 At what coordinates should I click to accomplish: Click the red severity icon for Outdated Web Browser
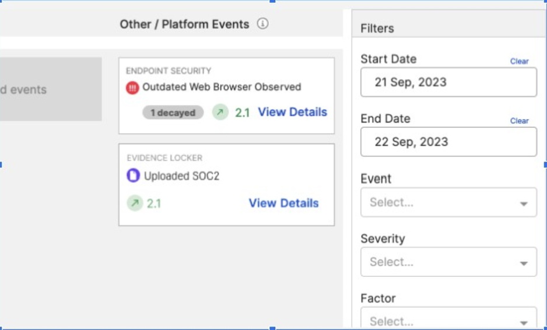tap(132, 87)
